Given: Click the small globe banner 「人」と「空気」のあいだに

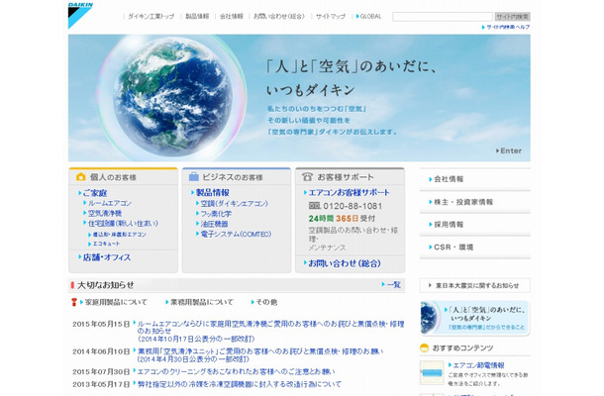Looking at the screenshot, I should pyautogui.click(x=475, y=318).
